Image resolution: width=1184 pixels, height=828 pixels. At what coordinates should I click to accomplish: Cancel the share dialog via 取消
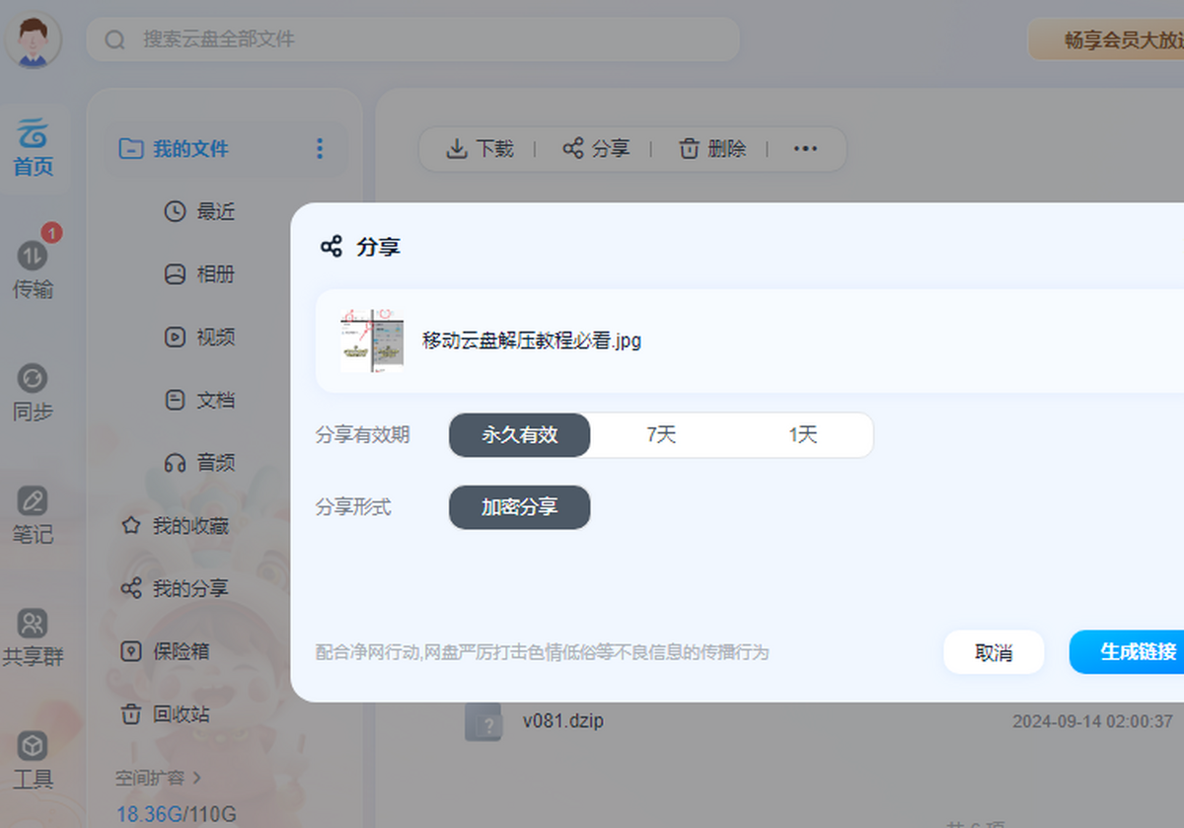coord(994,652)
